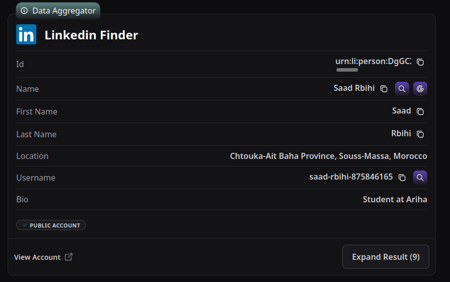The height and width of the screenshot is (282, 450).
Task: Copy the First Name value
Action: click(420, 111)
